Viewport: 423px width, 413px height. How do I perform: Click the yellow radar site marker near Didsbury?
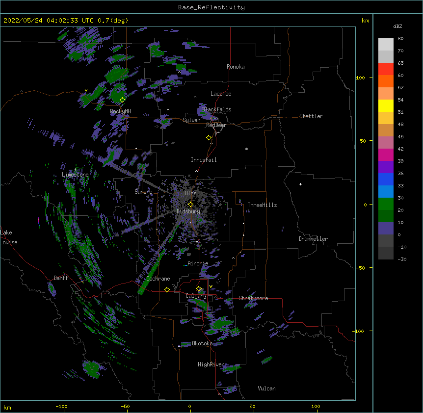(x=190, y=204)
